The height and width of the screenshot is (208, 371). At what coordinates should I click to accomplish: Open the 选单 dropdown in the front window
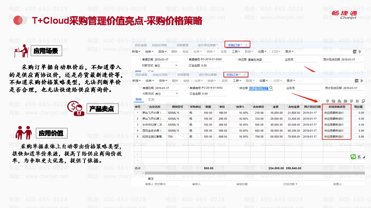[150, 81]
